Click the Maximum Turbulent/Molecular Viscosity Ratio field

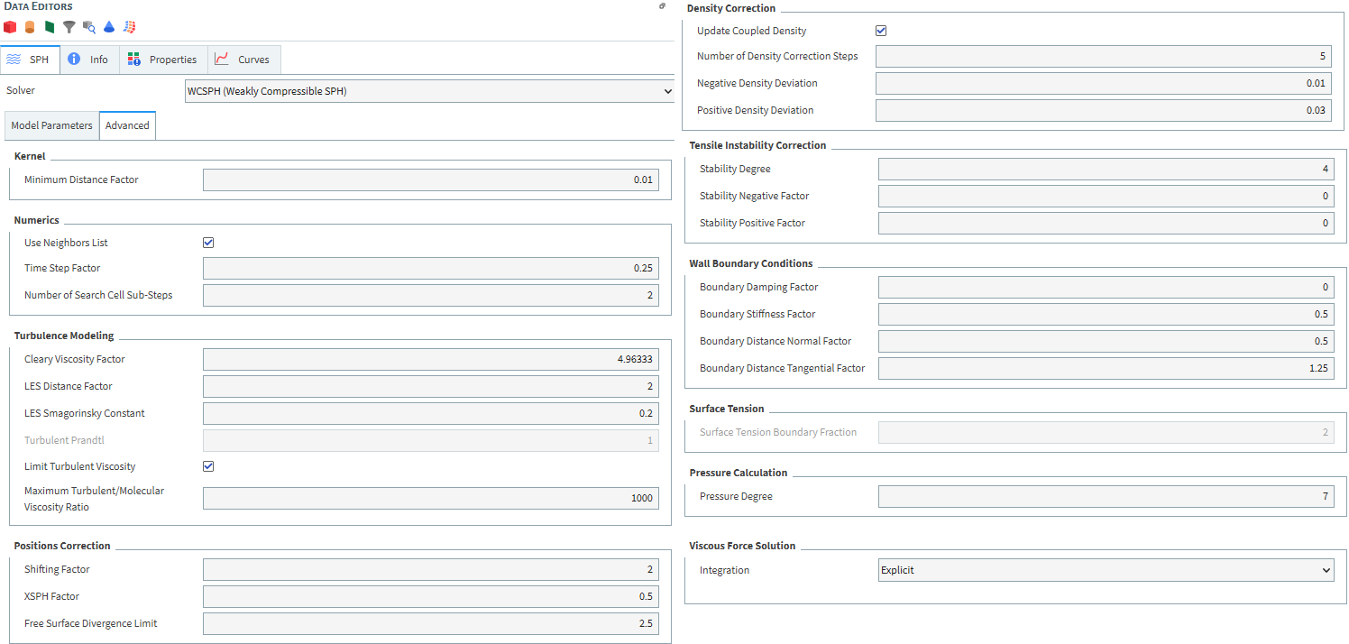coord(431,498)
